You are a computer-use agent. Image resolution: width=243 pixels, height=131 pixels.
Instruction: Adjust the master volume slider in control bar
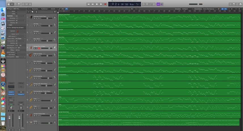point(196,4)
